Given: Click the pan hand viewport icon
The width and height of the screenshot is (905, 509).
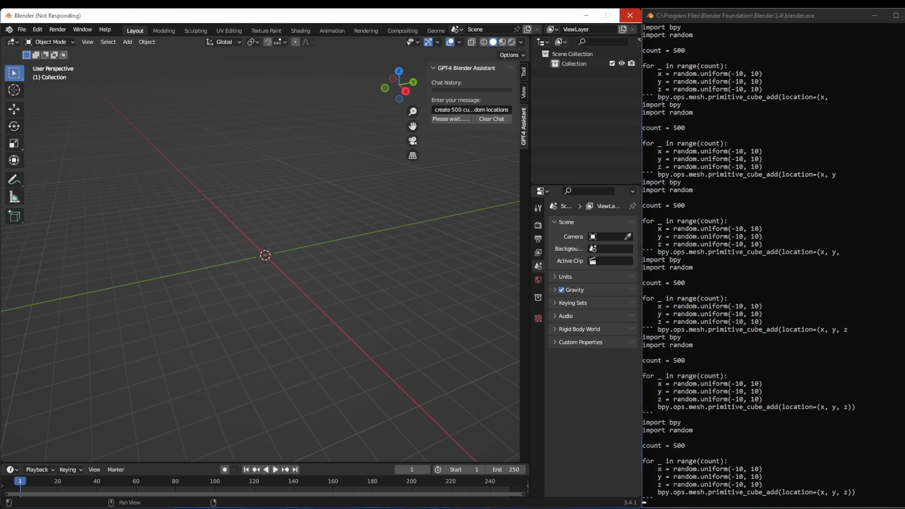Looking at the screenshot, I should [x=413, y=126].
